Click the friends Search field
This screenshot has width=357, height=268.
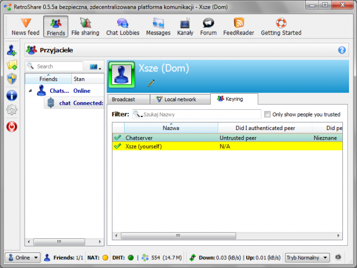point(55,66)
